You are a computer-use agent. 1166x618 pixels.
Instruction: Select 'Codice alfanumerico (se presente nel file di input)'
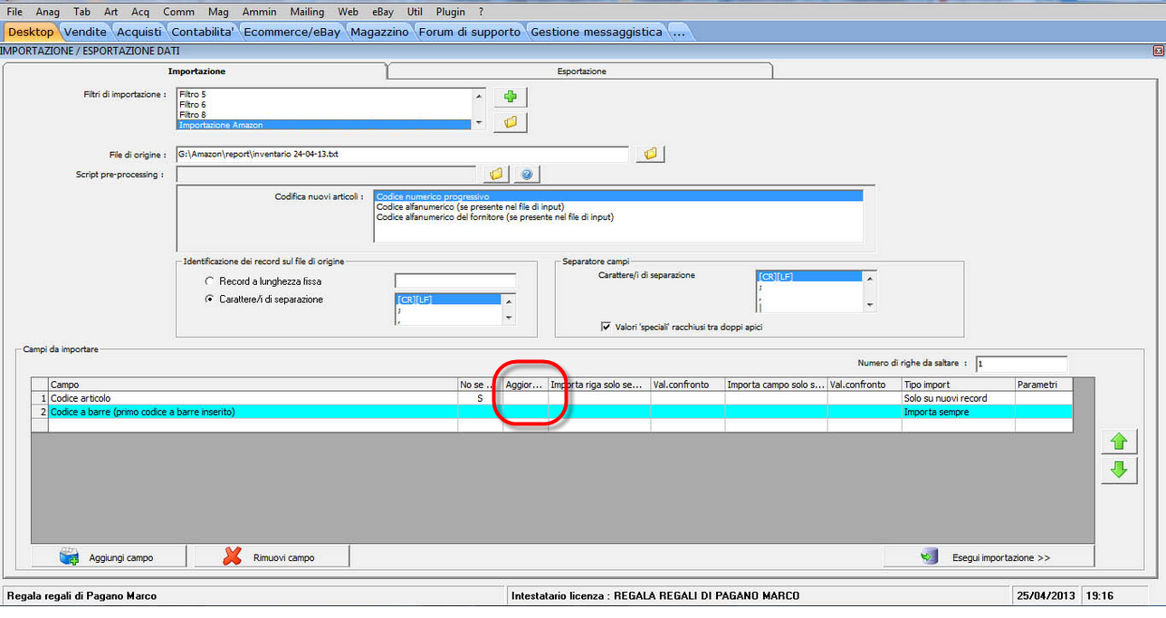point(618,206)
